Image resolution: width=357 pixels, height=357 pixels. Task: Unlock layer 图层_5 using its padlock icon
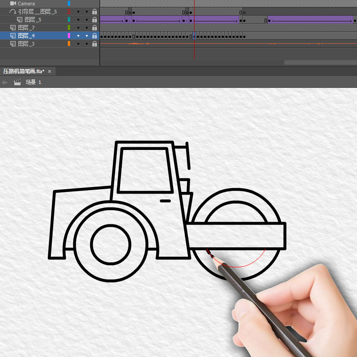point(95,20)
